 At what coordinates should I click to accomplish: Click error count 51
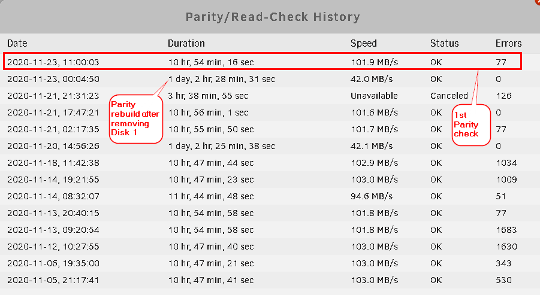(x=501, y=197)
